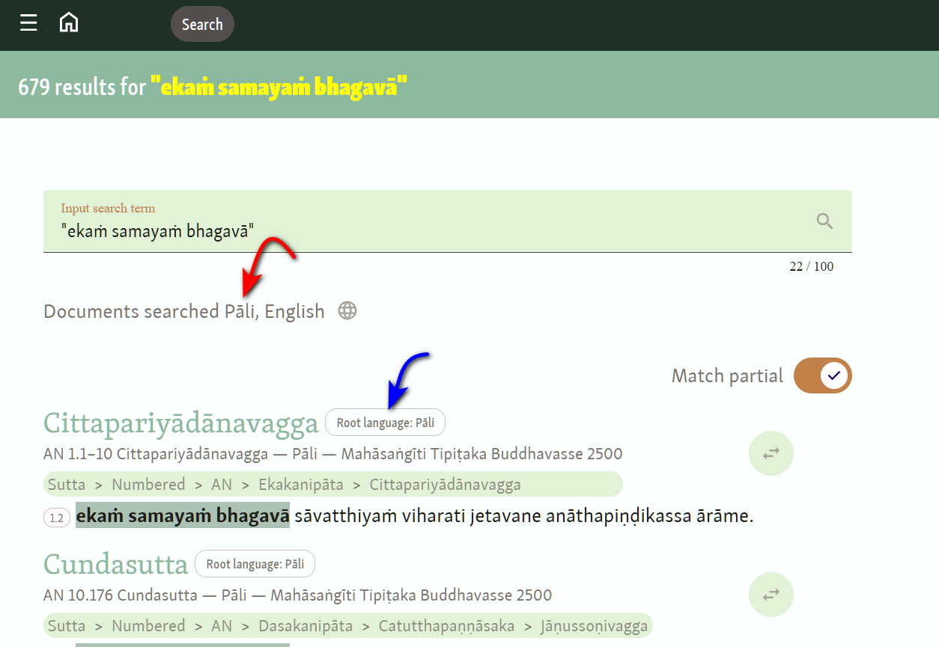Open the Cundasutta result title
Viewport: 939px width, 647px height.
[115, 564]
